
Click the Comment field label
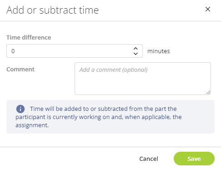[x=20, y=69]
